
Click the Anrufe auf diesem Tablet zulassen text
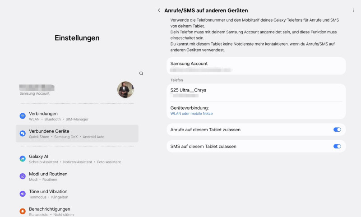[x=205, y=129]
